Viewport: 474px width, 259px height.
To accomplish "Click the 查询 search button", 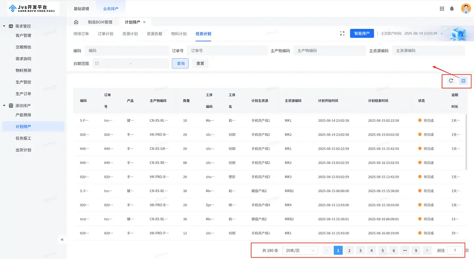I will pyautogui.click(x=180, y=63).
